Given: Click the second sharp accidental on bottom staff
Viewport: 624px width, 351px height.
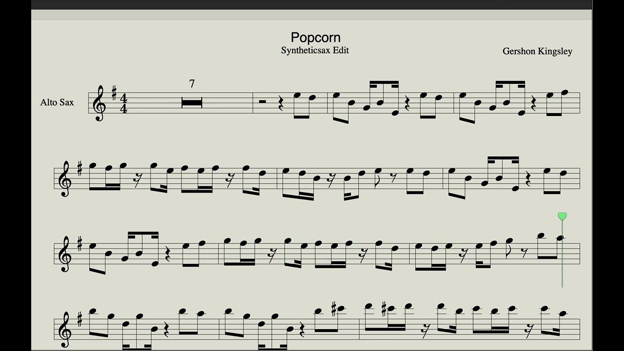Looking at the screenshot, I should pos(385,308).
